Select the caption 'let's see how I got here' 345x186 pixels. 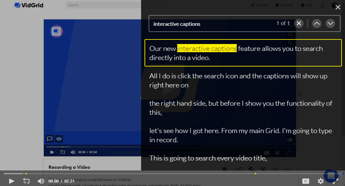click(241, 135)
